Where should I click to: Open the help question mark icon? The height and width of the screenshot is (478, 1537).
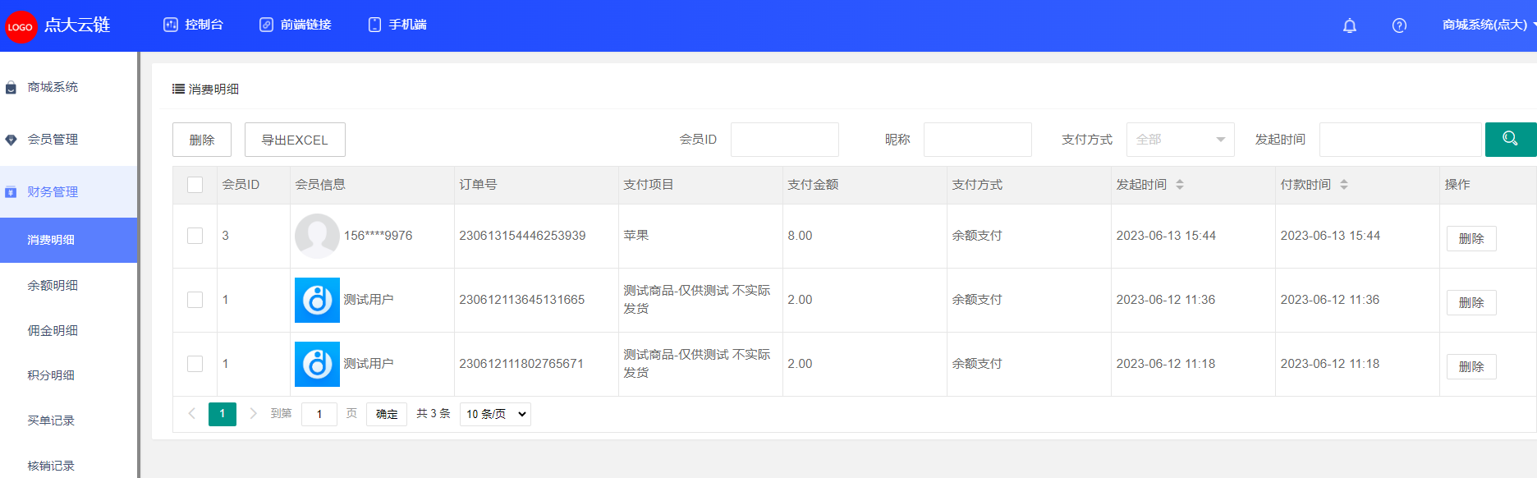coord(1400,25)
